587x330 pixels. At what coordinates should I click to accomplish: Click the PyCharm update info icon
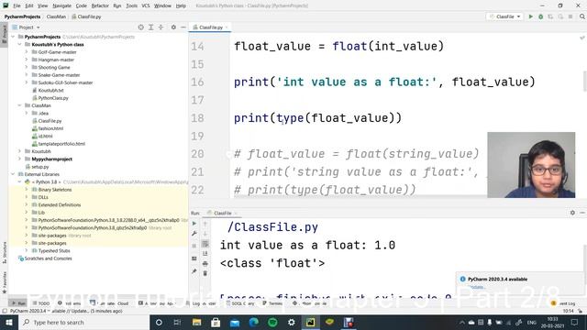click(462, 279)
